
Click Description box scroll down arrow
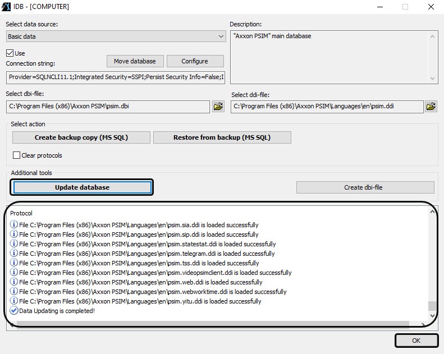point(432,79)
